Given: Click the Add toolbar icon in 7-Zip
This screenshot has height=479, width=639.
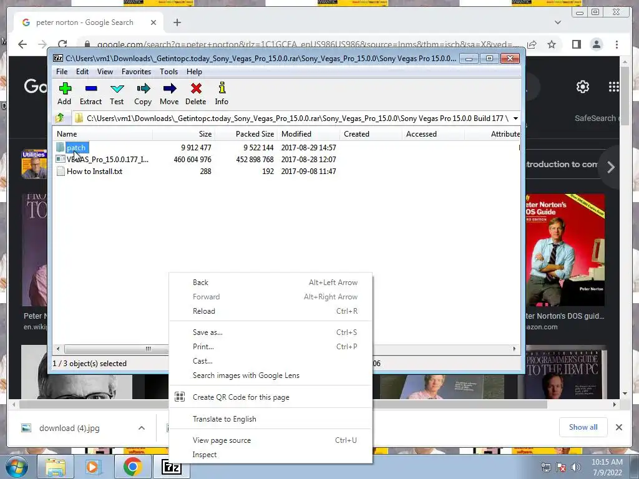Looking at the screenshot, I should [x=64, y=94].
